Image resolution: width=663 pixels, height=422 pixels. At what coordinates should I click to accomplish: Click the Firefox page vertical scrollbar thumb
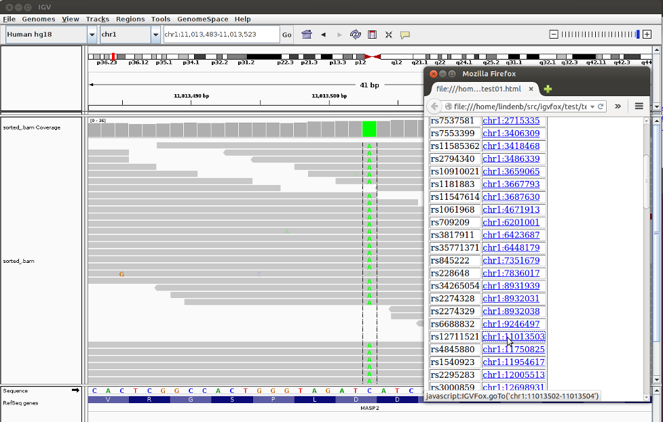point(646,182)
